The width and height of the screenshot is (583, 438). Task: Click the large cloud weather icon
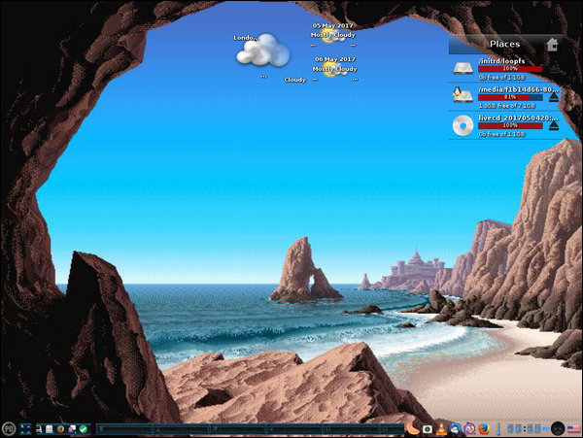click(263, 51)
